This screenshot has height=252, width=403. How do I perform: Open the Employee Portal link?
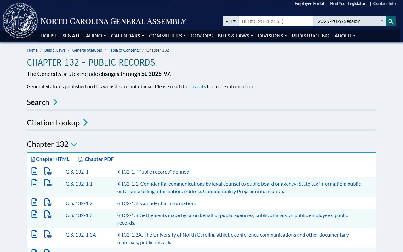(x=309, y=3)
